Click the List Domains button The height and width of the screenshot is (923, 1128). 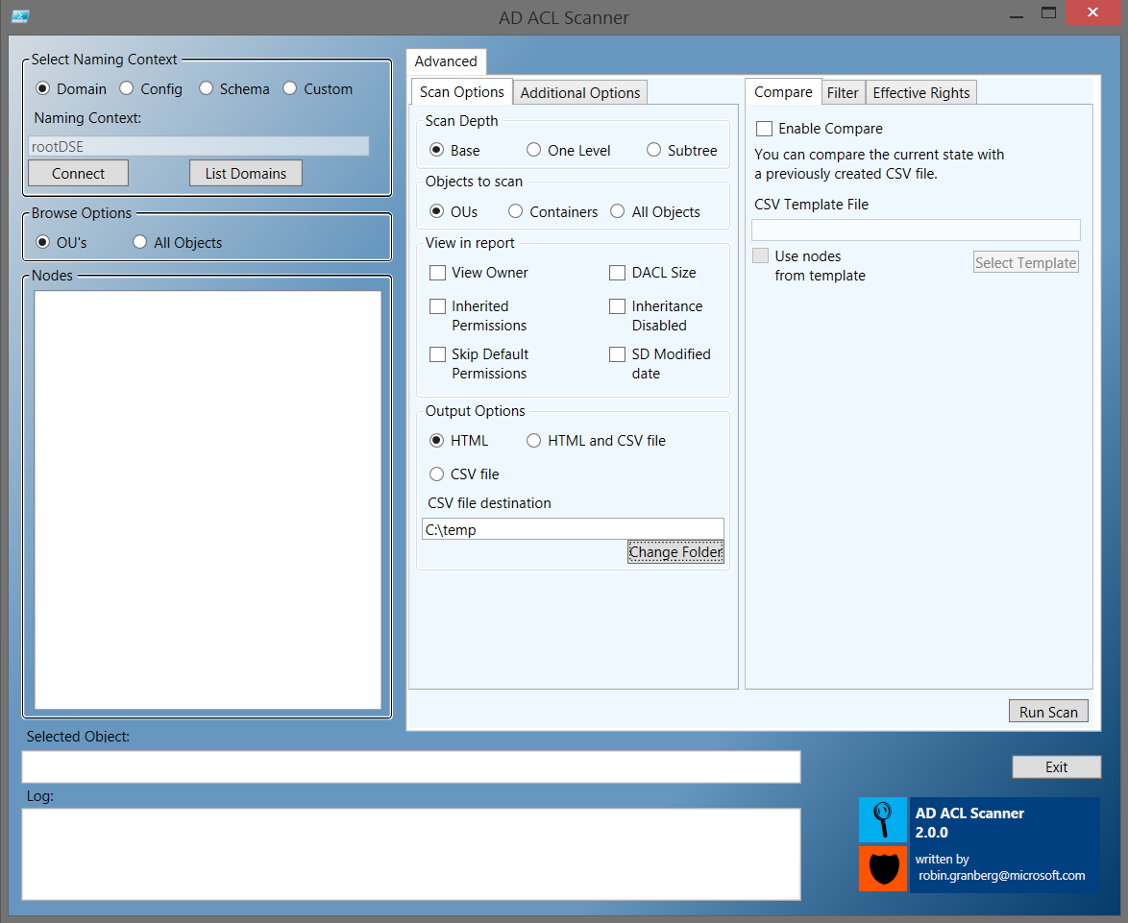click(246, 173)
